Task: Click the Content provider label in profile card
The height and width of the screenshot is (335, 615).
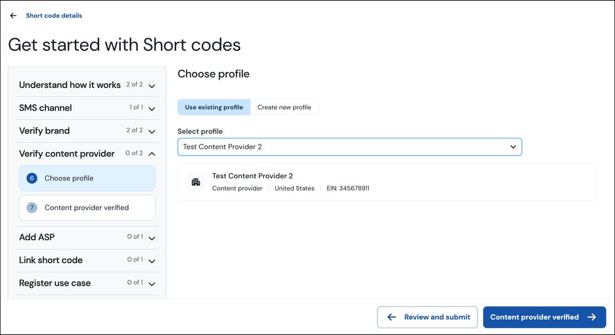Action: (x=237, y=189)
